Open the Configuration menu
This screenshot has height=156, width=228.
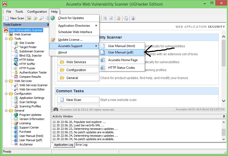click(x=37, y=11)
